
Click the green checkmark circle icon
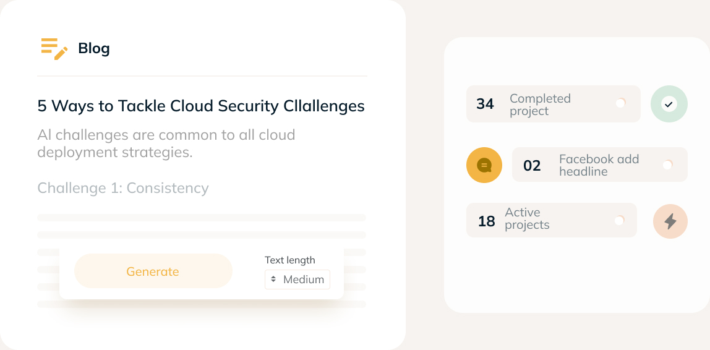click(x=669, y=104)
